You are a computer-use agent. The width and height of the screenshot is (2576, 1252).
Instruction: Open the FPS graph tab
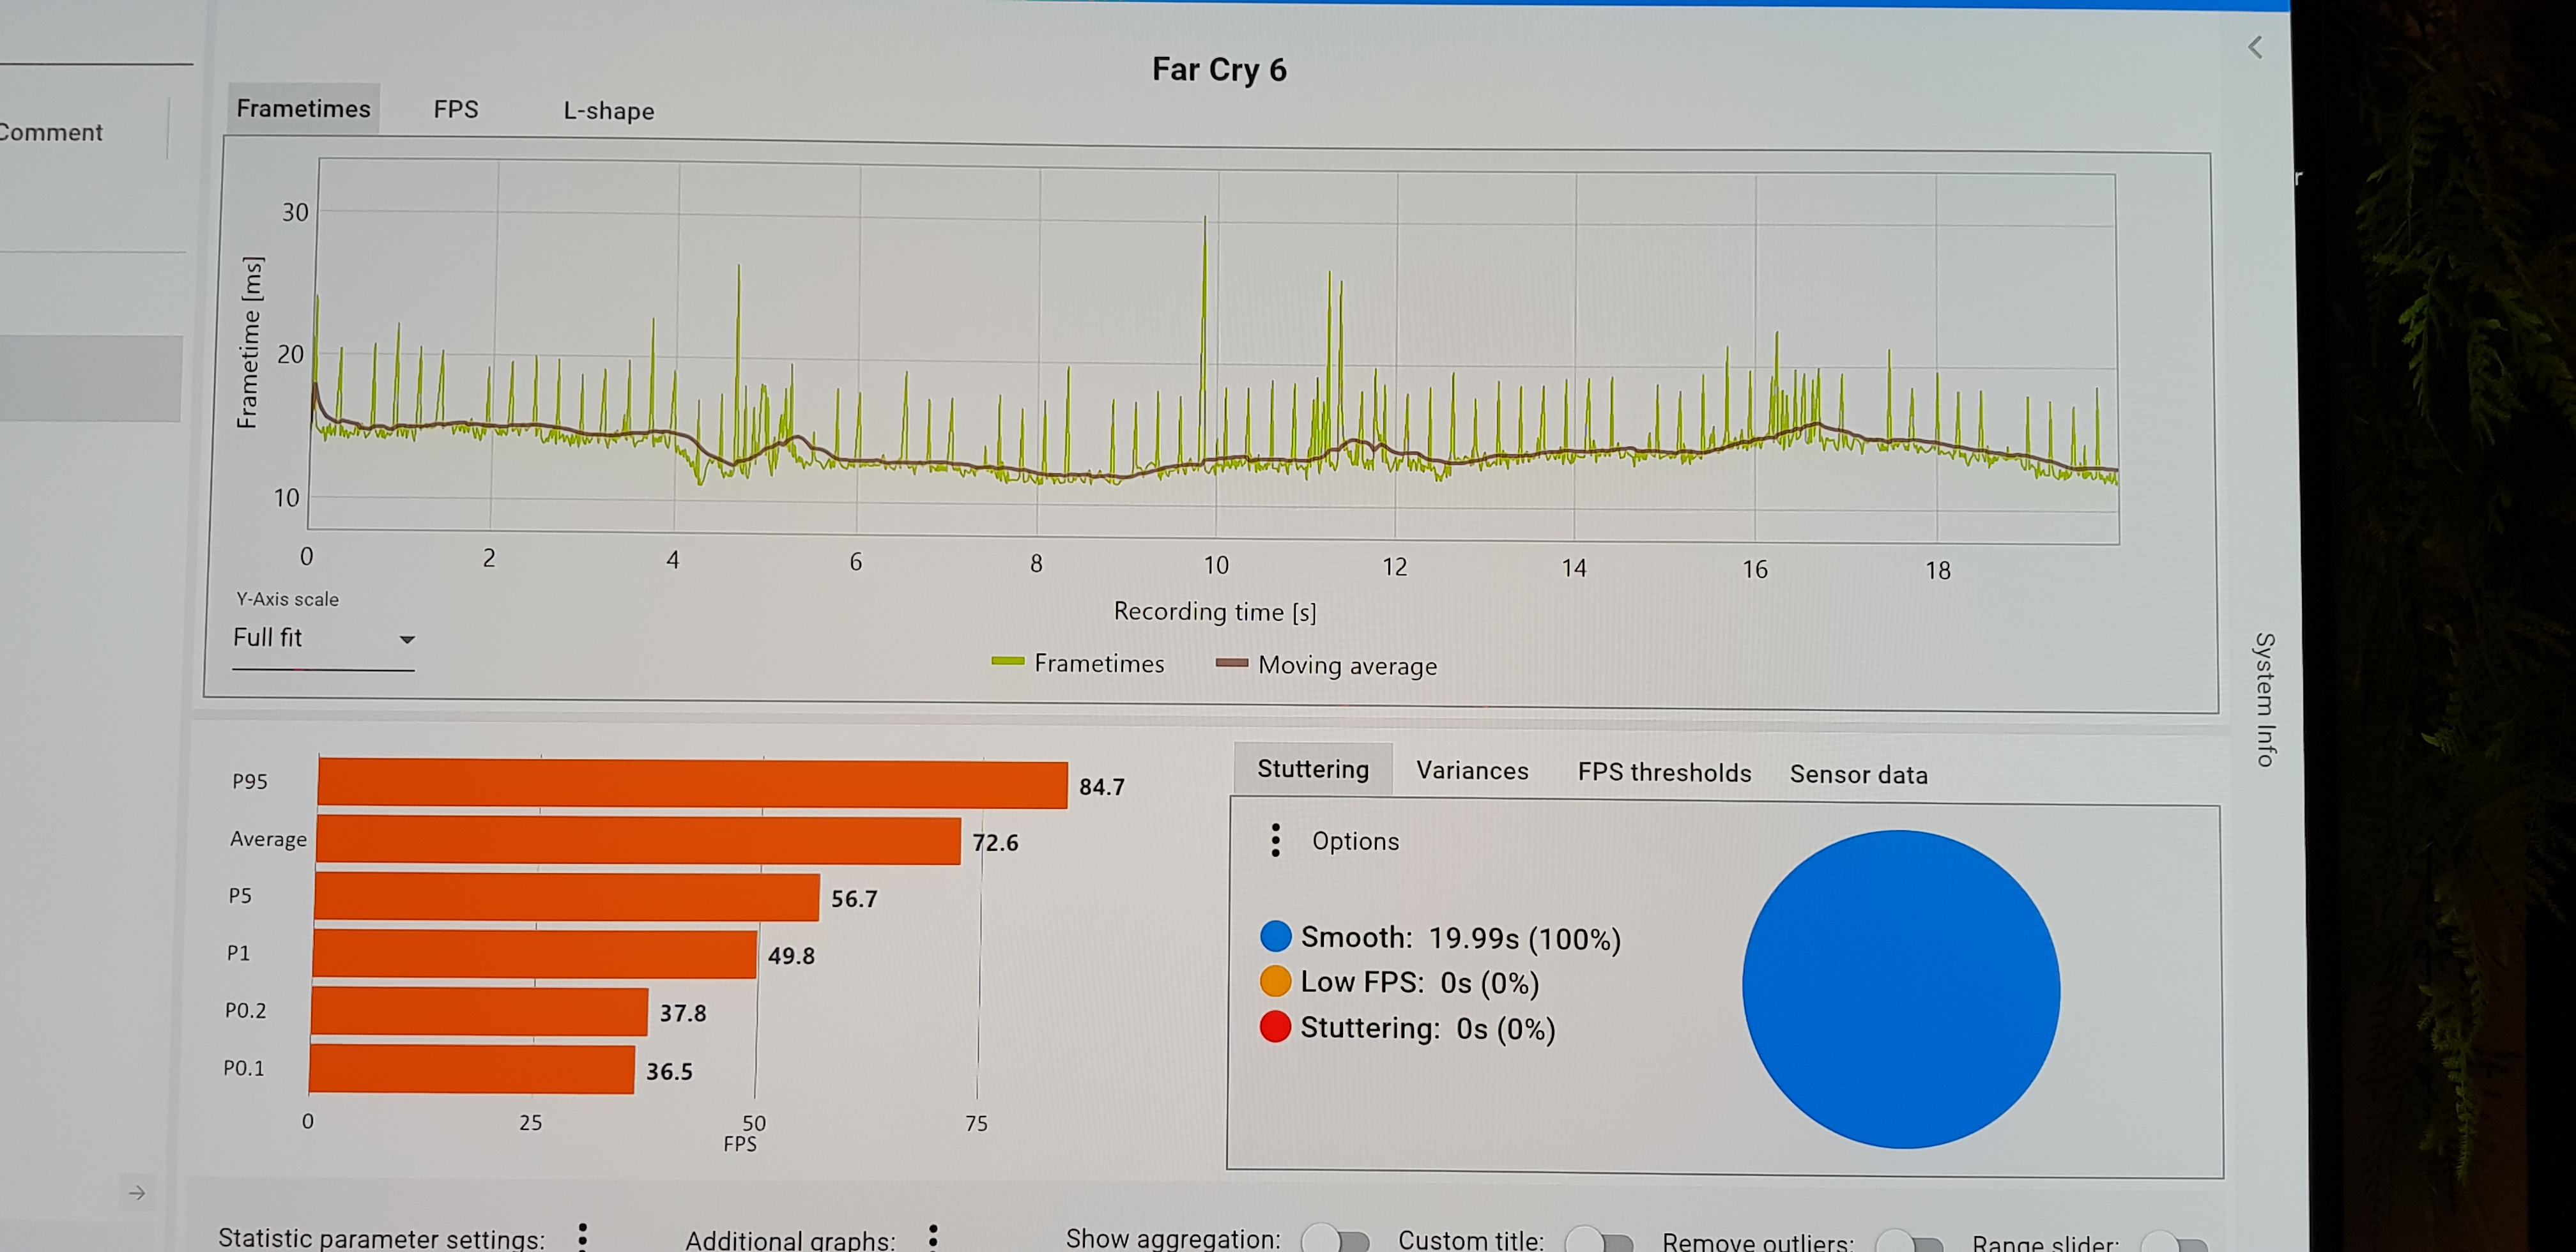pos(456,109)
